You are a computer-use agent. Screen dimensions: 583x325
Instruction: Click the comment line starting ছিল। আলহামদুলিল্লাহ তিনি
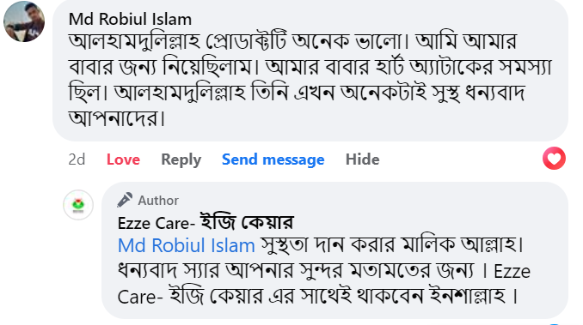297,93
